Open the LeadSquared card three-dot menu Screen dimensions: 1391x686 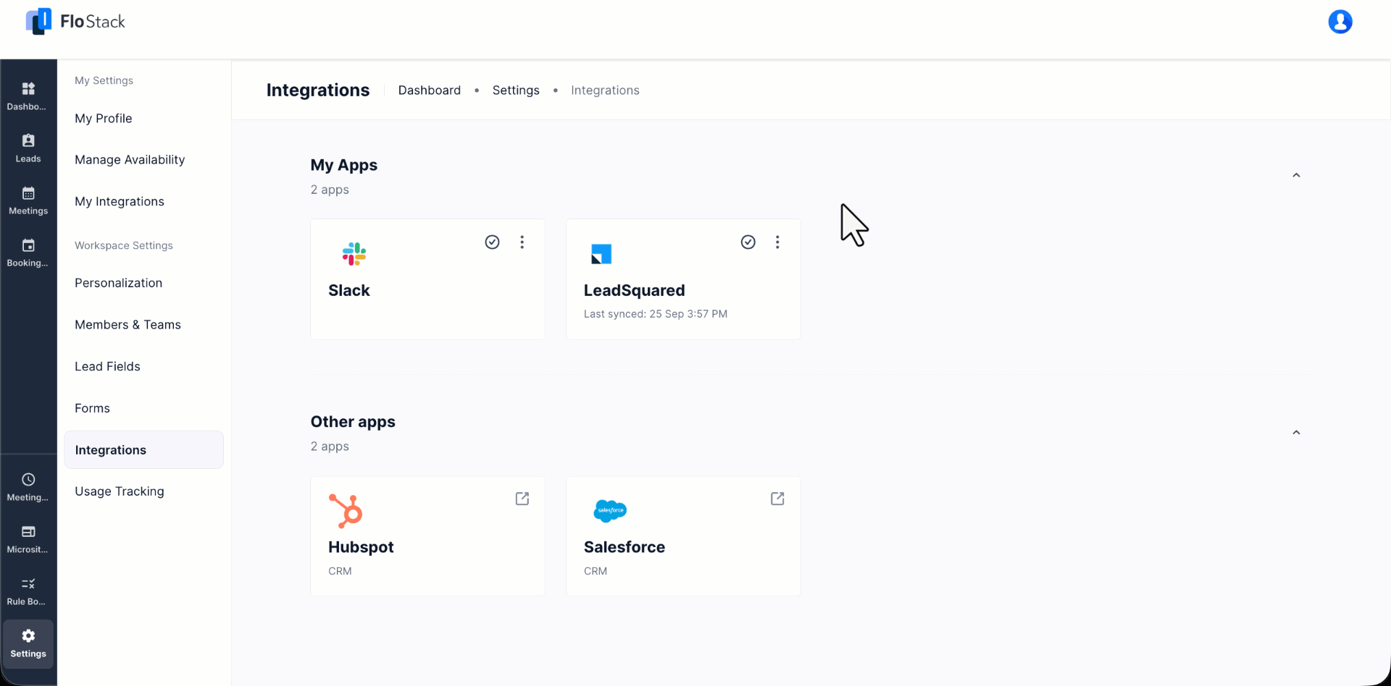[777, 242]
